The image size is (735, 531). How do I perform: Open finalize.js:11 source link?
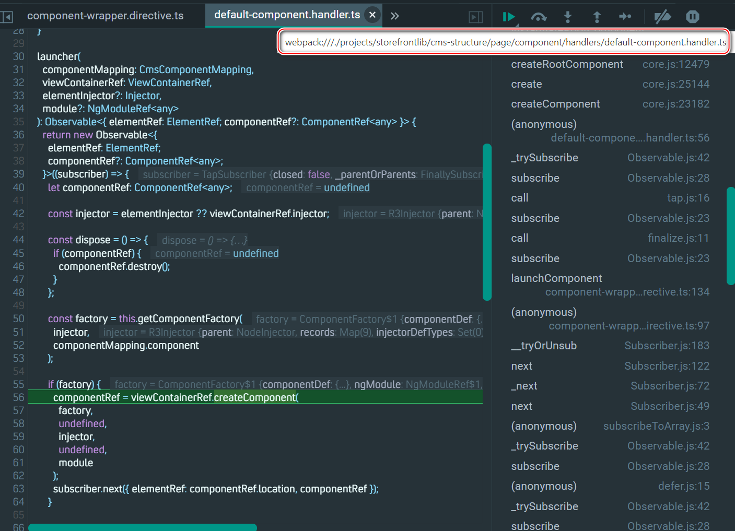click(679, 238)
